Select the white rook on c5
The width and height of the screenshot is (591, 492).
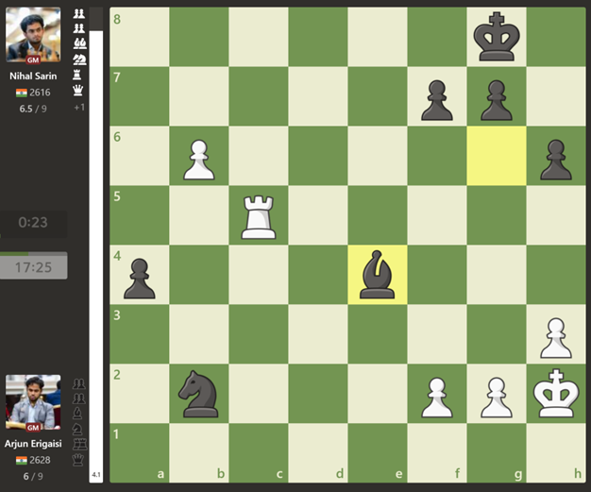point(259,217)
